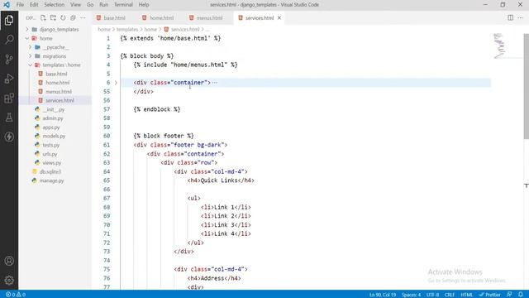Click line number 64 in the gutter
Image resolution: width=529 pixels, height=298 pixels.
point(107,171)
